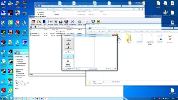This screenshot has height=100, width=178.
Task: Open the Справка menu in WinRAR
Action: coord(63,19)
